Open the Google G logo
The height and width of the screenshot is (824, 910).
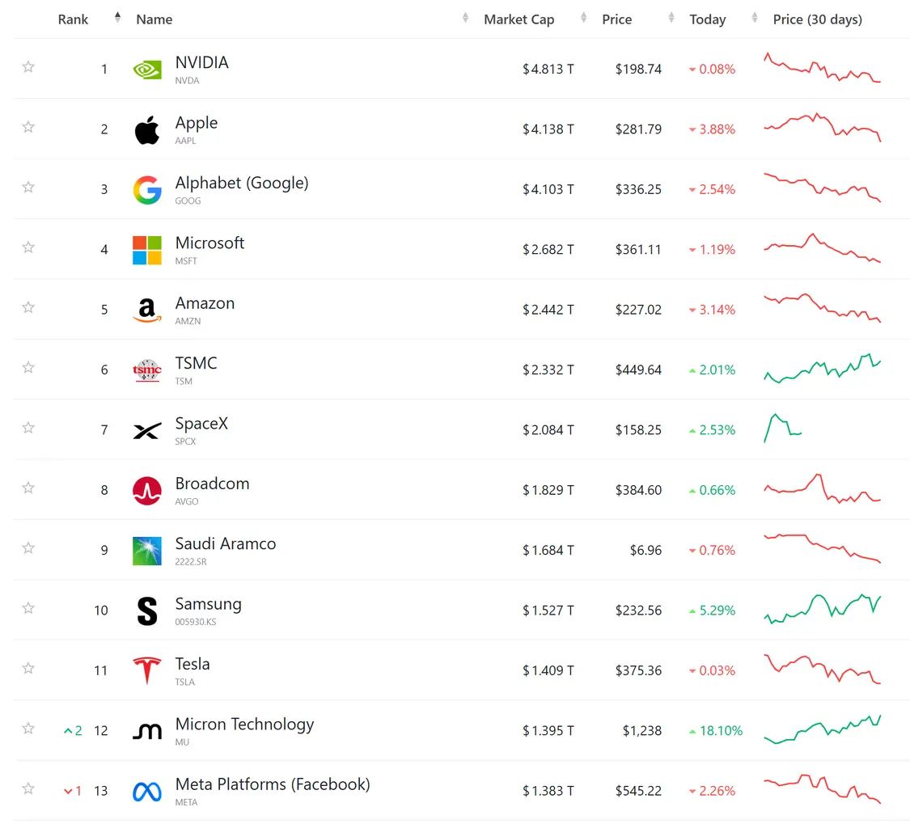tap(147, 190)
